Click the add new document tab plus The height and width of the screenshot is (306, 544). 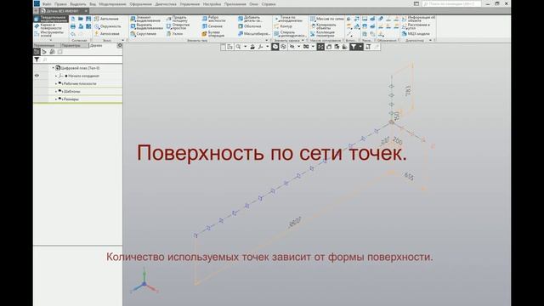tap(36, 11)
